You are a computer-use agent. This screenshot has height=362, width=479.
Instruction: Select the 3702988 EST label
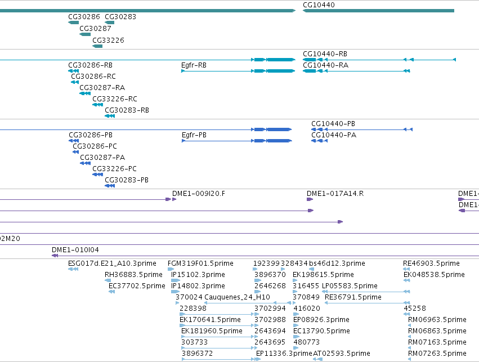click(270, 320)
